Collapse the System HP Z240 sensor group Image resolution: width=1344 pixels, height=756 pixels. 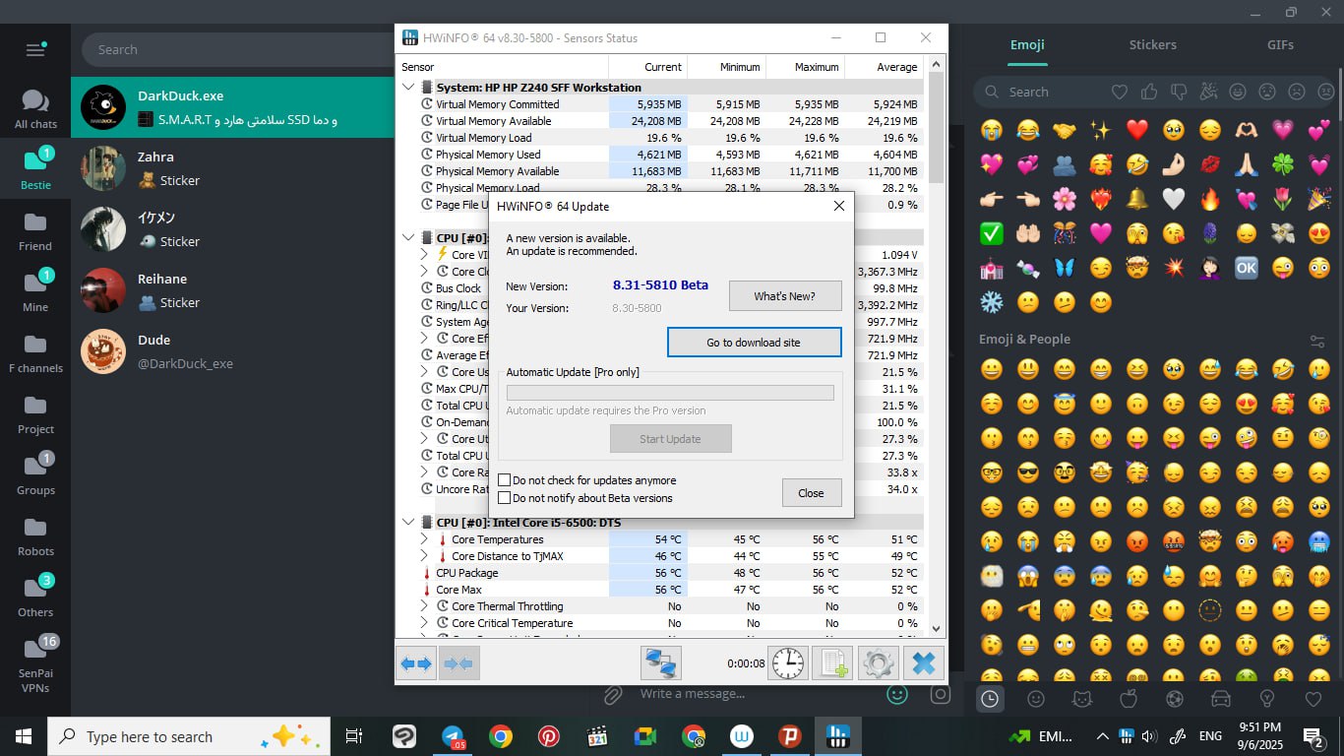[x=409, y=88]
